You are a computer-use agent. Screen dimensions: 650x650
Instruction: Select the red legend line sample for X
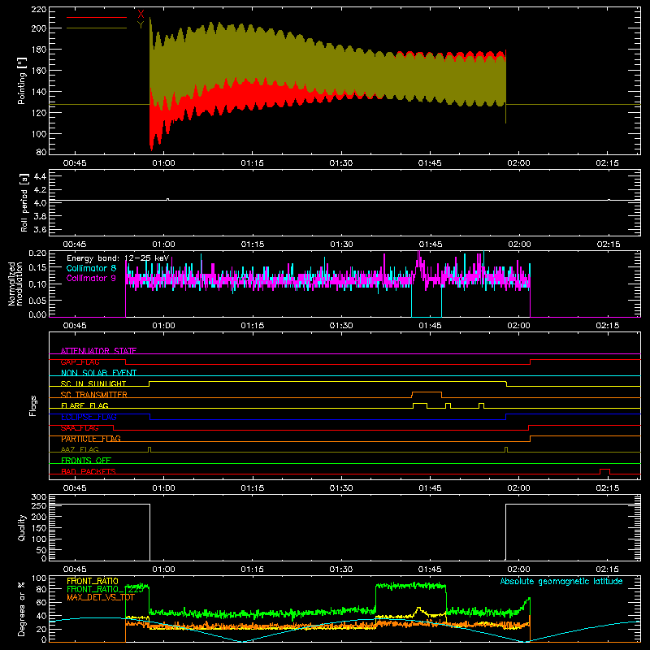tap(97, 17)
